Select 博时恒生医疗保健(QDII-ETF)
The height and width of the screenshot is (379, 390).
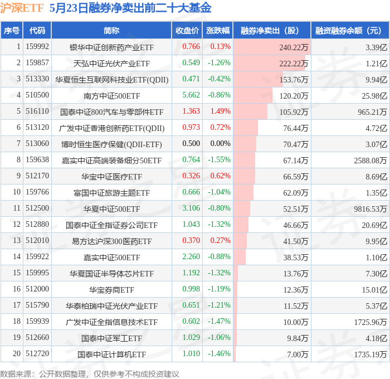[x=111, y=144]
